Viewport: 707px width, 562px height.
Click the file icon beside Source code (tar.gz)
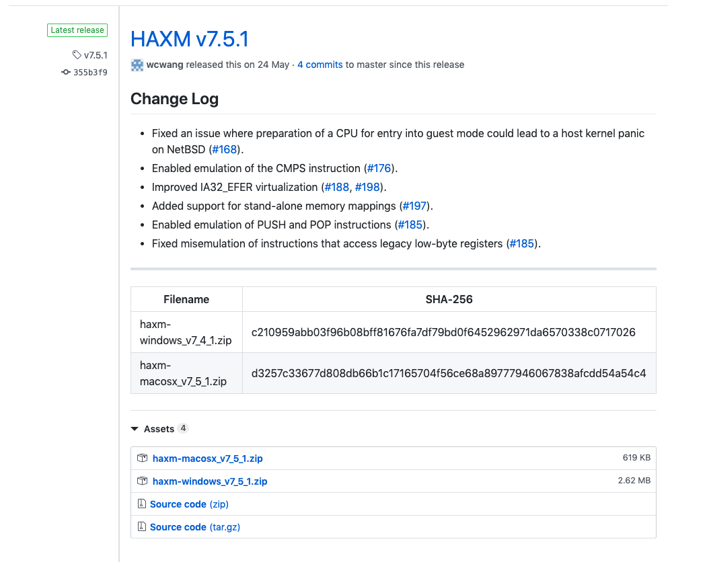click(x=142, y=526)
